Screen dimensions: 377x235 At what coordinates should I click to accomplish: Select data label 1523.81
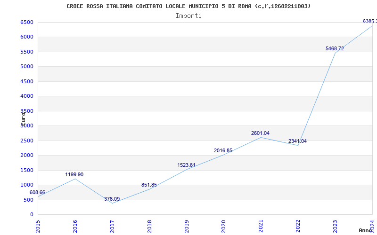[186, 165]
